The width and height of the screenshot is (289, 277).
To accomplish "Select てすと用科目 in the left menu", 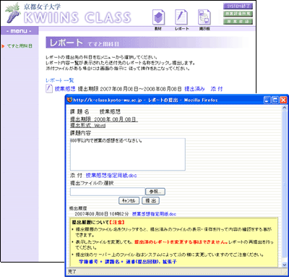I will [x=20, y=46].
